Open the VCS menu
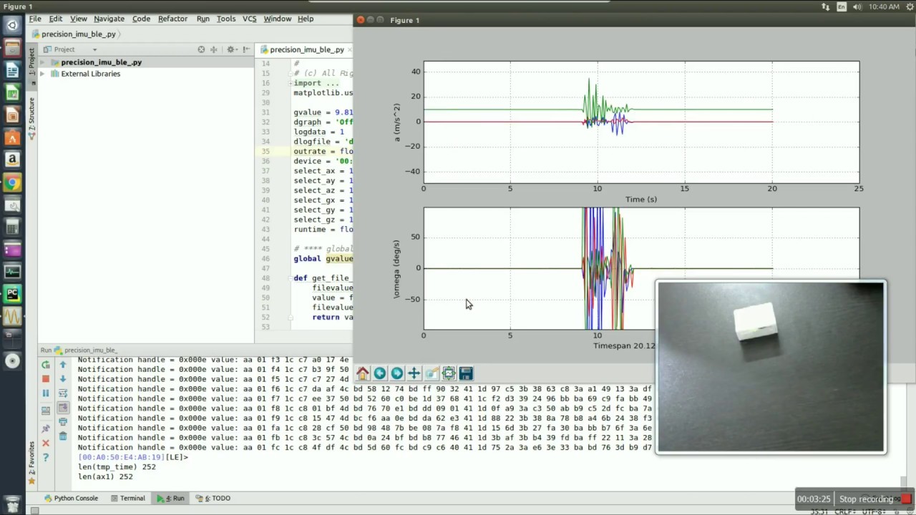The image size is (916, 515). click(249, 19)
